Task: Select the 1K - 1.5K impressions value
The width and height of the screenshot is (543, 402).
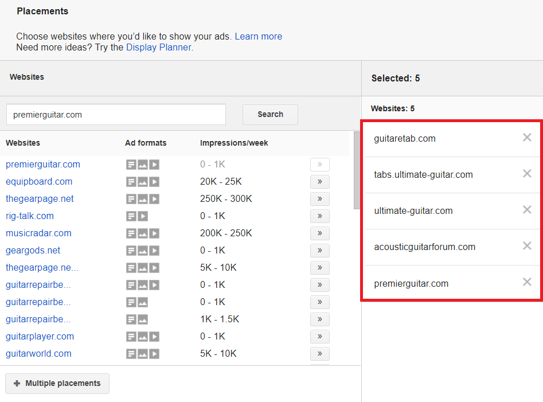Action: [x=219, y=319]
